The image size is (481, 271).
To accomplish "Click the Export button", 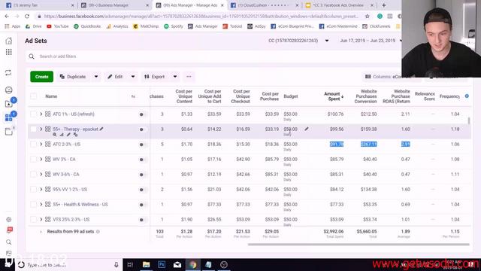I will pyautogui.click(x=155, y=77).
